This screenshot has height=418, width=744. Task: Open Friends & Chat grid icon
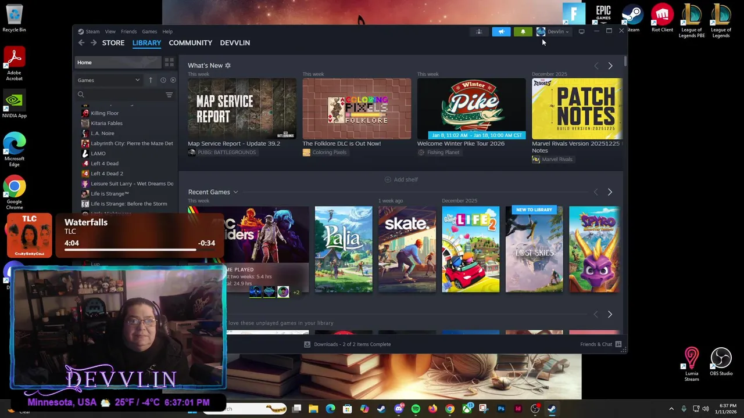pos(618,344)
